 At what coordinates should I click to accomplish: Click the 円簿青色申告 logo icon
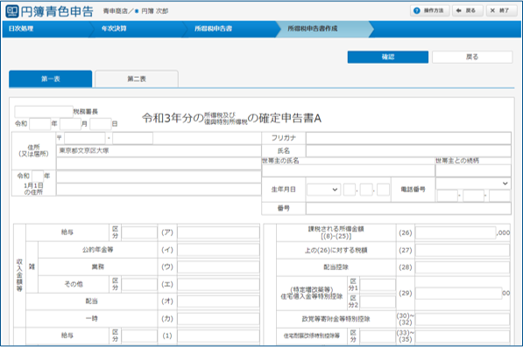[12, 11]
